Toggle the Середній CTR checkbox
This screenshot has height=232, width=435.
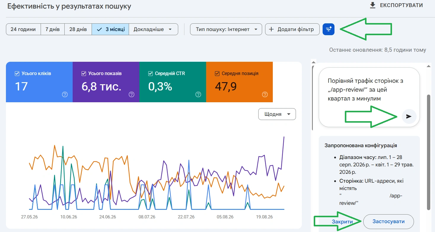pos(150,73)
